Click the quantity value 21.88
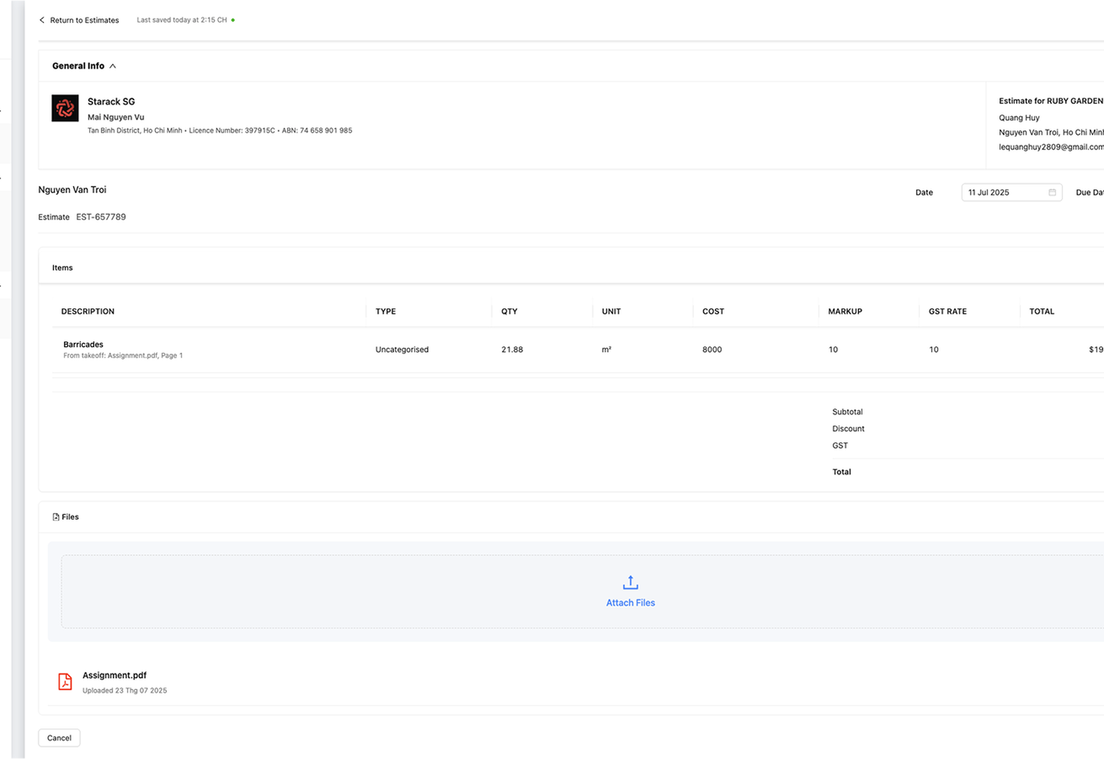This screenshot has width=1104, height=759. pos(512,350)
